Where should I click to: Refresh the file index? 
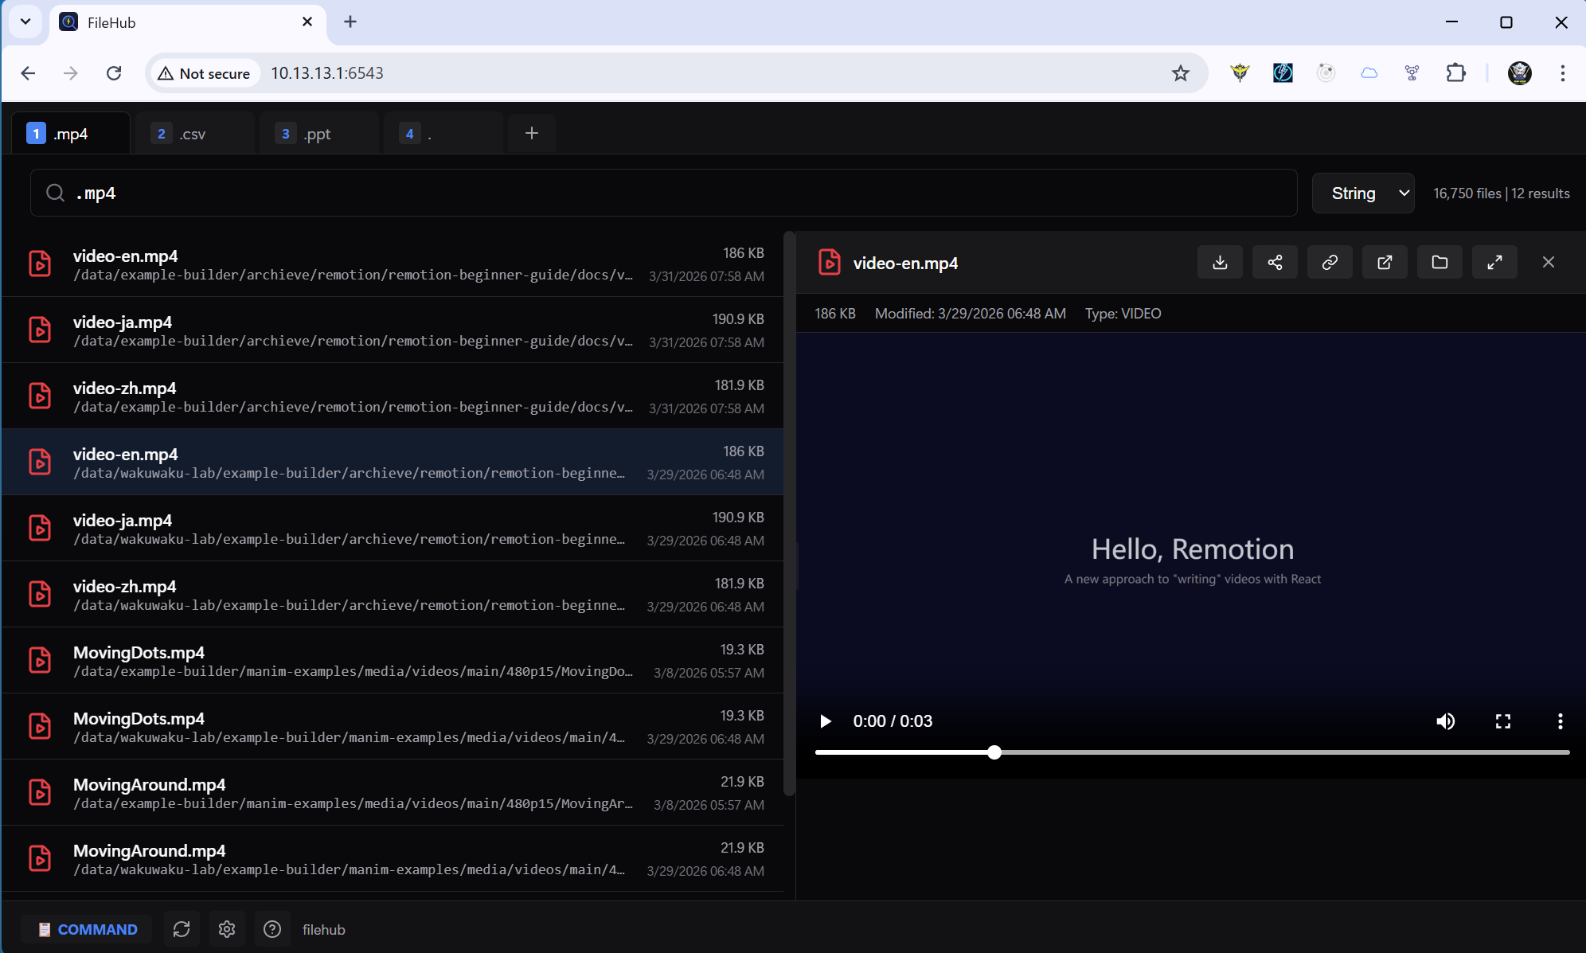[x=182, y=929]
